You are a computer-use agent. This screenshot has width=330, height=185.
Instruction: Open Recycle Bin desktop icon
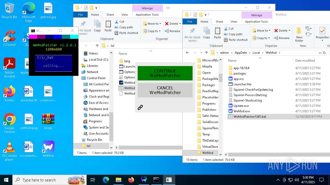click(x=10, y=11)
